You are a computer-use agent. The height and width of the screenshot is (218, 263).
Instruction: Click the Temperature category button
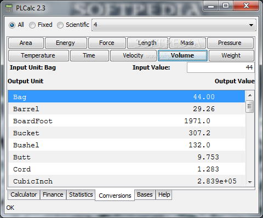38,55
